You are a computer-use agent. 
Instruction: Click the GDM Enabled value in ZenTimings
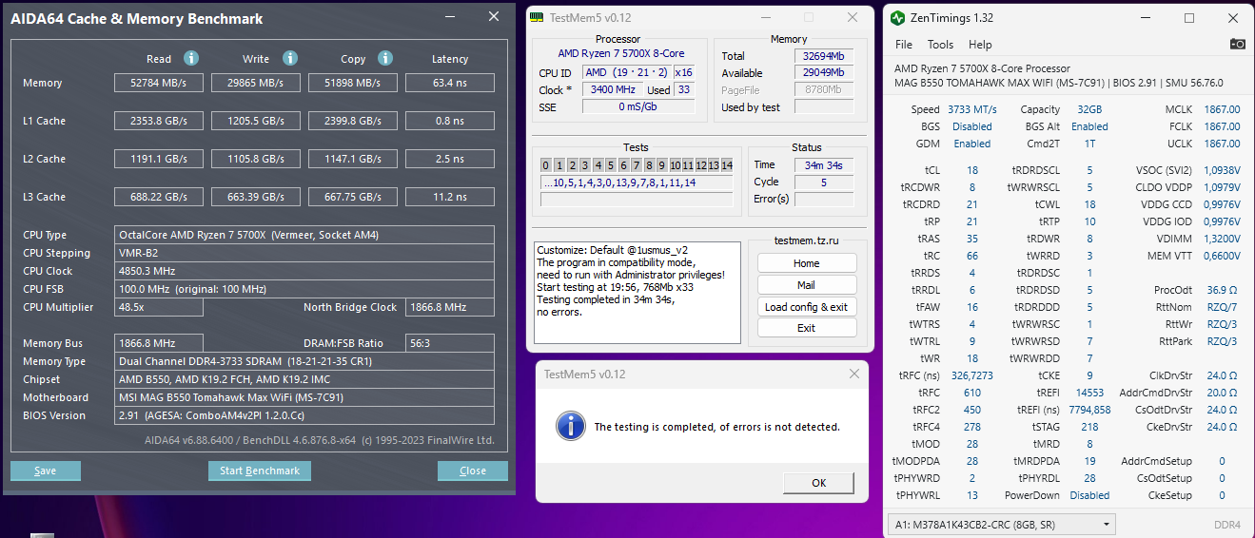pos(971,144)
